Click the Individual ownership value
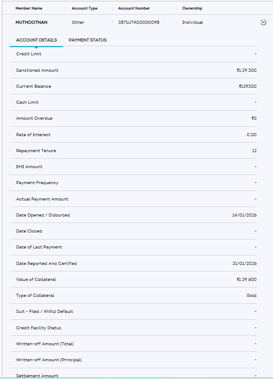Viewport: 273px width, 379px height. (193, 22)
